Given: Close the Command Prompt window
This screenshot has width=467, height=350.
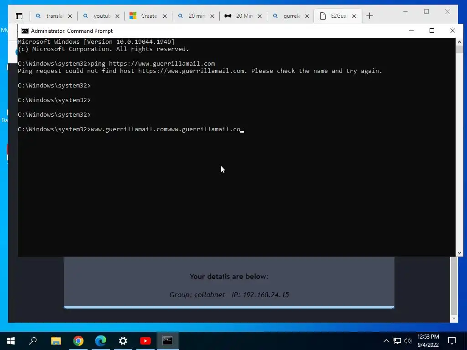Looking at the screenshot, I should 453,31.
